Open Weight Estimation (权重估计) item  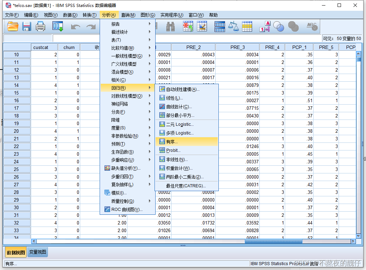pyautogui.click(x=186, y=168)
